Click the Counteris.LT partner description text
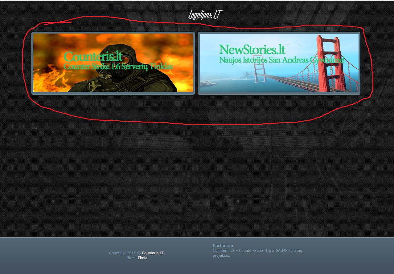 pos(257,253)
